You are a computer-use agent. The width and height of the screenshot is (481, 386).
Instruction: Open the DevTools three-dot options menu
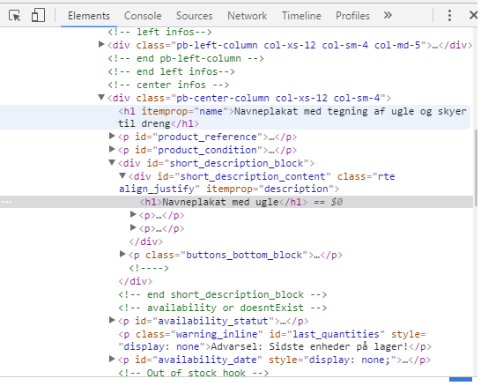pos(449,15)
